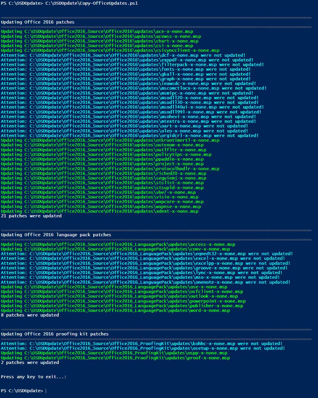318x398 pixels.
Task: Click the line for policytips-x-none.msp
Action: (106, 155)
